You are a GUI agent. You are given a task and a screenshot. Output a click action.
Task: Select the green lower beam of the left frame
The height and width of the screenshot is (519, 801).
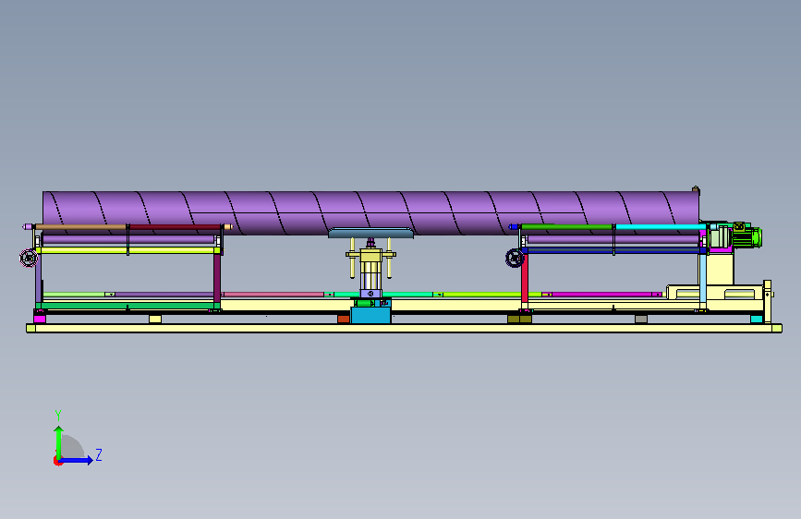[127, 306]
